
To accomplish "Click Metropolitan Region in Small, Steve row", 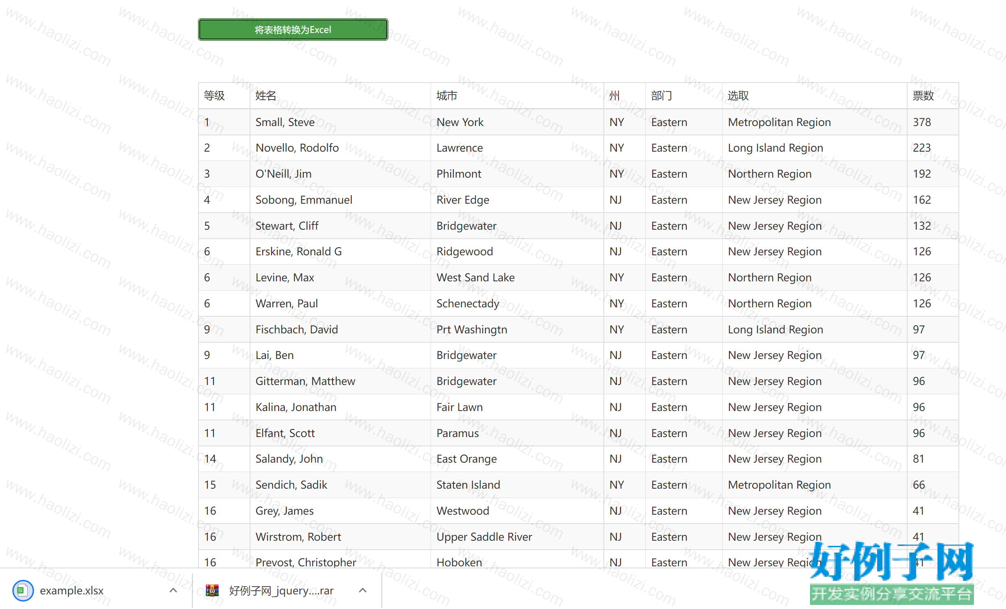I will pyautogui.click(x=780, y=122).
